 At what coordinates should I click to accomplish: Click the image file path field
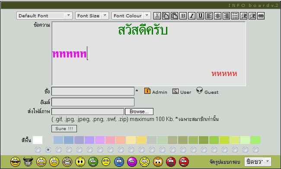click(x=88, y=112)
